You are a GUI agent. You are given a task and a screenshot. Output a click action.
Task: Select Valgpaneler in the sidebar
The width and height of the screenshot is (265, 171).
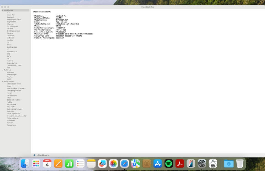click(x=11, y=125)
